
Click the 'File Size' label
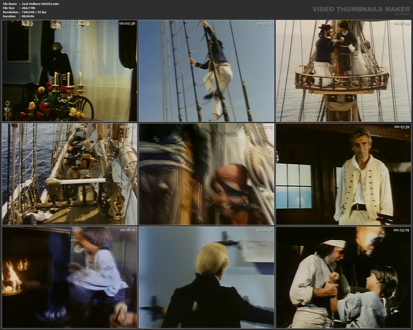(x=9, y=8)
